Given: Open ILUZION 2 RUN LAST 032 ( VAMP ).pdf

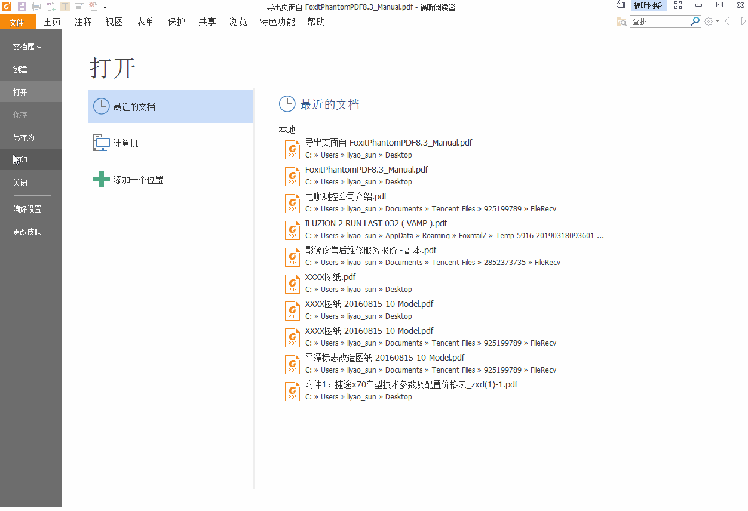Looking at the screenshot, I should 376,223.
